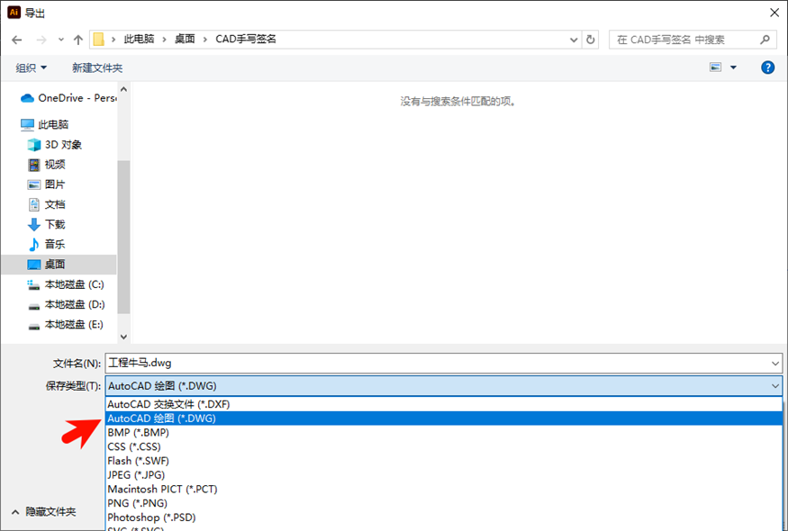Expand the address bar history dropdown

[x=574, y=40]
